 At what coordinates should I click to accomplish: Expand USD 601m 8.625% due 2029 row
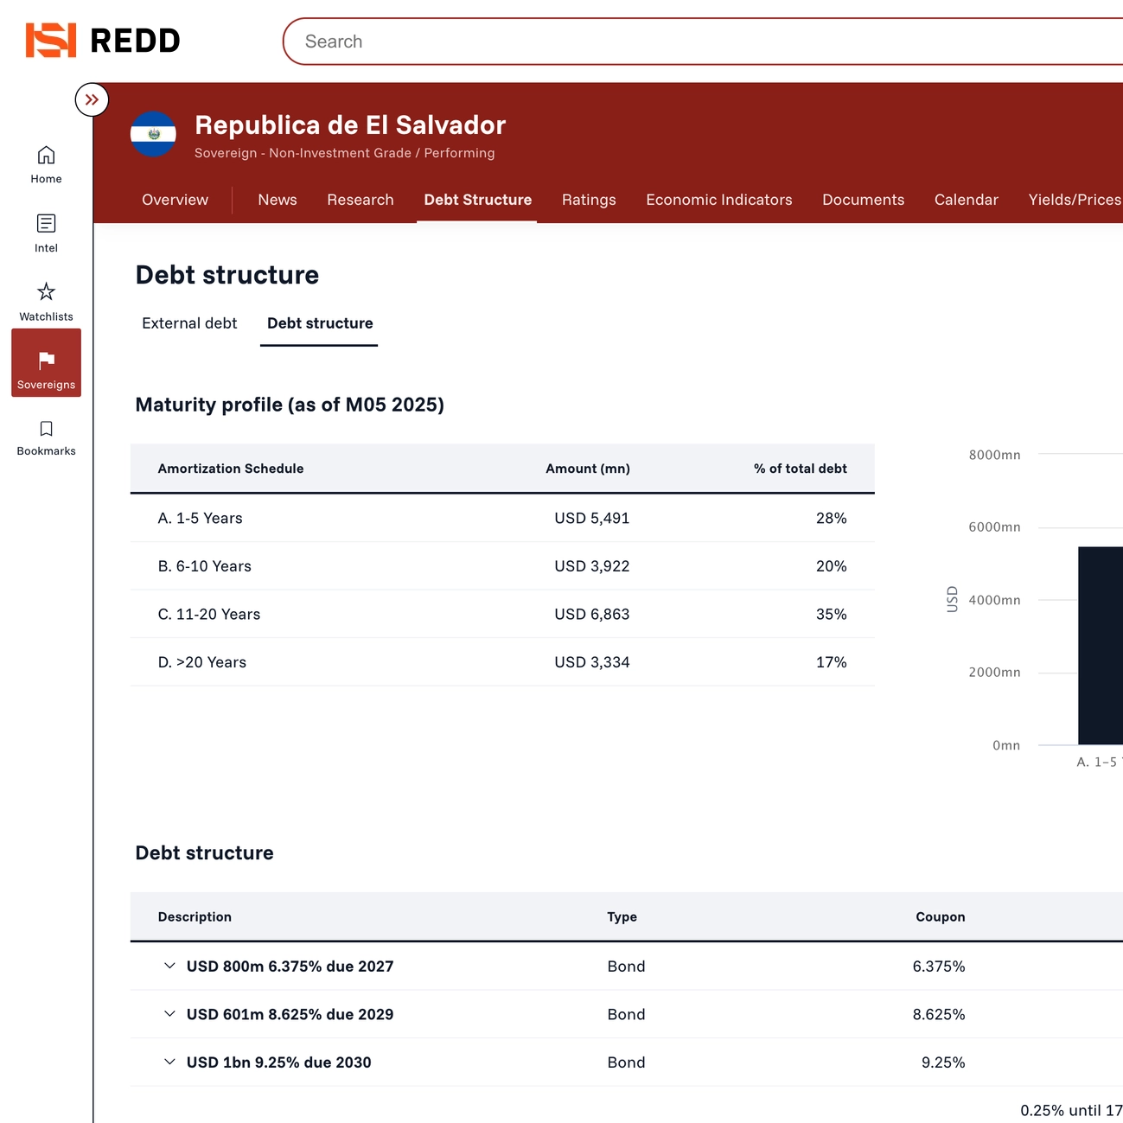[169, 1014]
